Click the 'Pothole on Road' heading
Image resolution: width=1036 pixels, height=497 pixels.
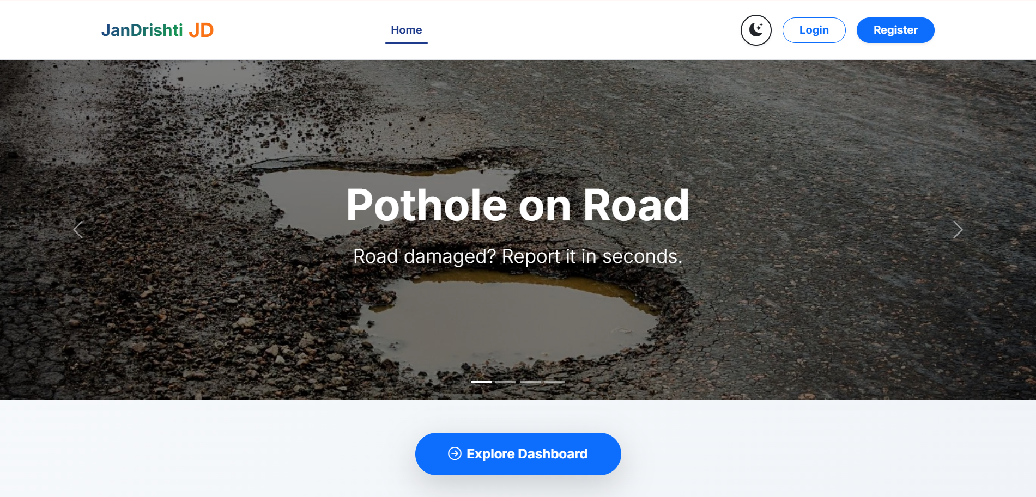tap(518, 205)
